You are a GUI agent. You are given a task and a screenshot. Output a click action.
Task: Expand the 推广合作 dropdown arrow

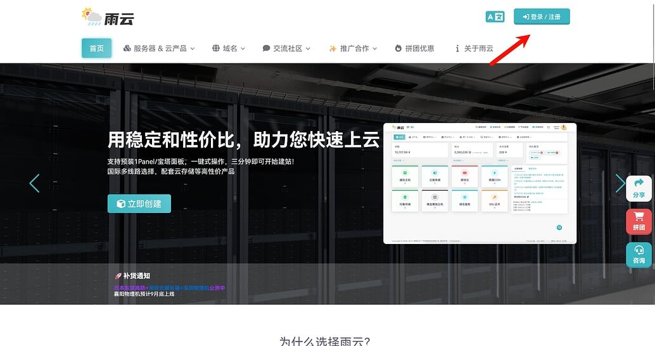[x=375, y=48]
